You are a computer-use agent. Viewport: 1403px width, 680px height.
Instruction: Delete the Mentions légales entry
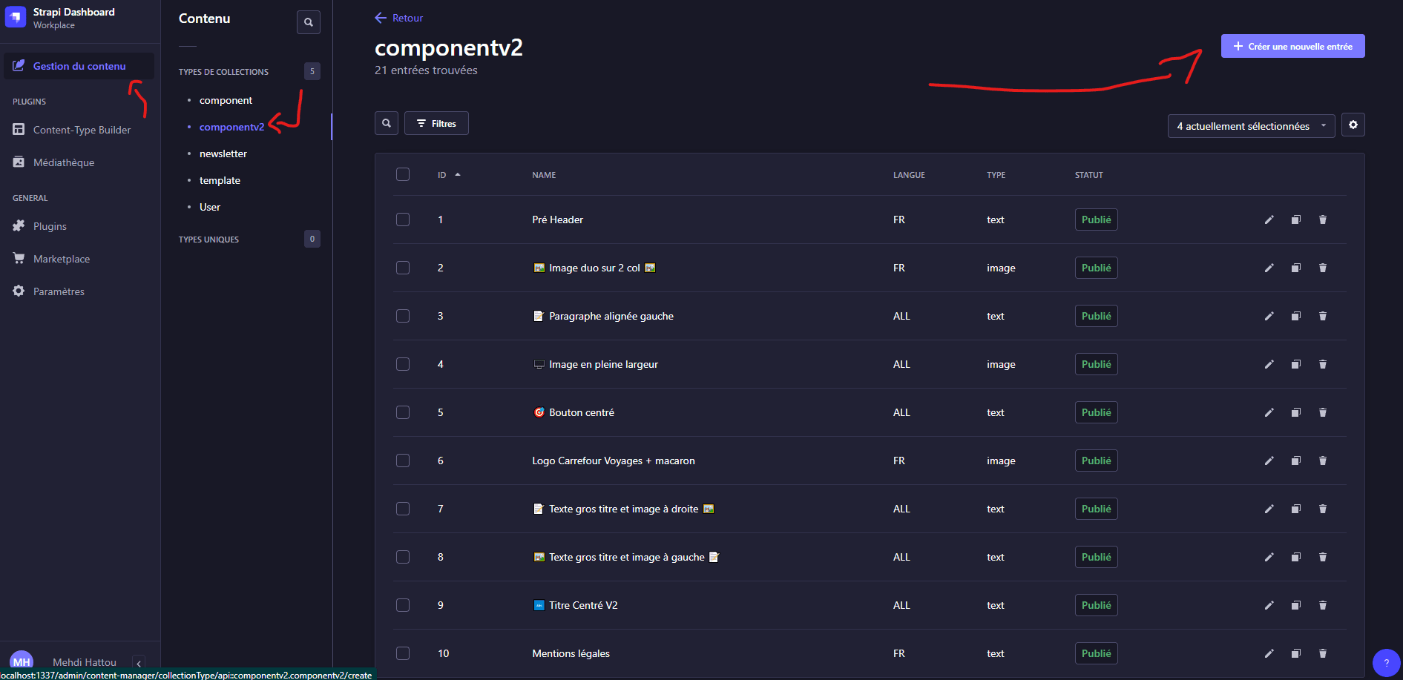[x=1322, y=653]
